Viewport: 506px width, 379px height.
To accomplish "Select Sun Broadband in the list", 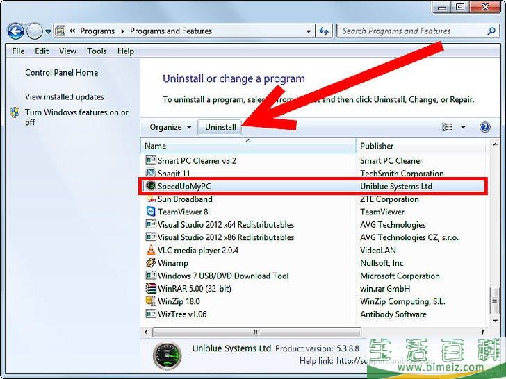I will pos(185,199).
